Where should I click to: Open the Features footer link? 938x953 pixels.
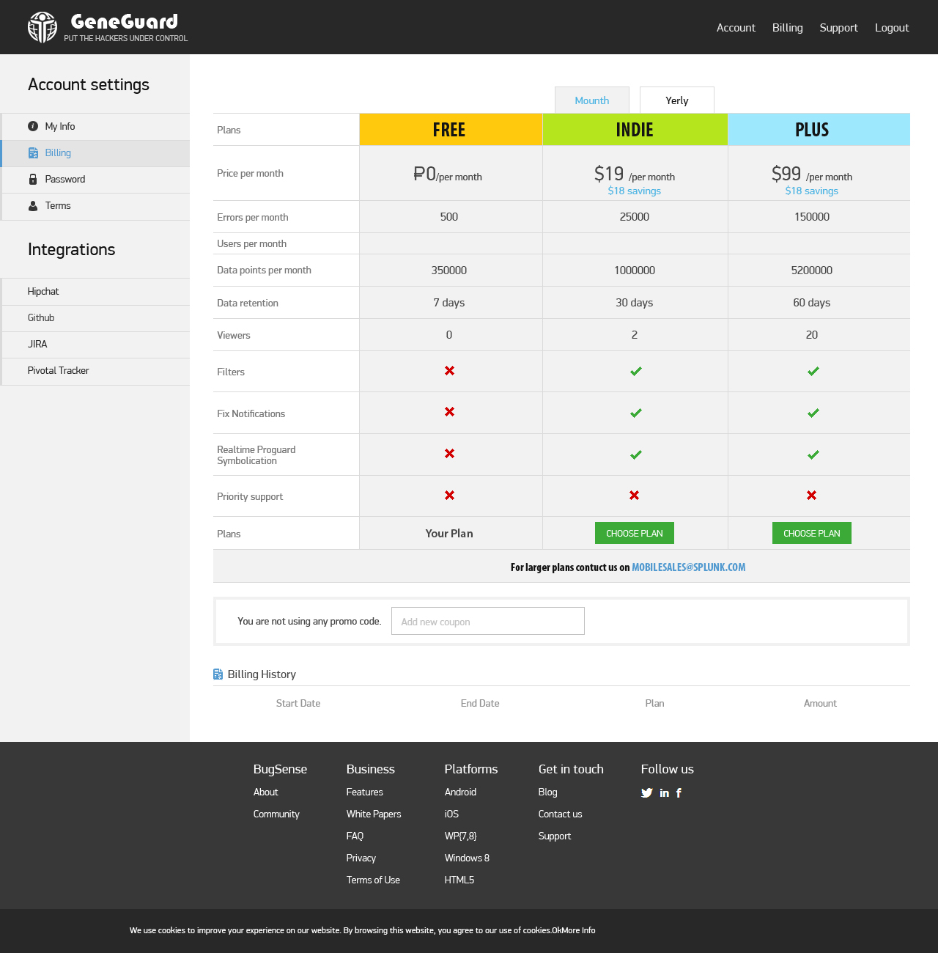pyautogui.click(x=364, y=792)
